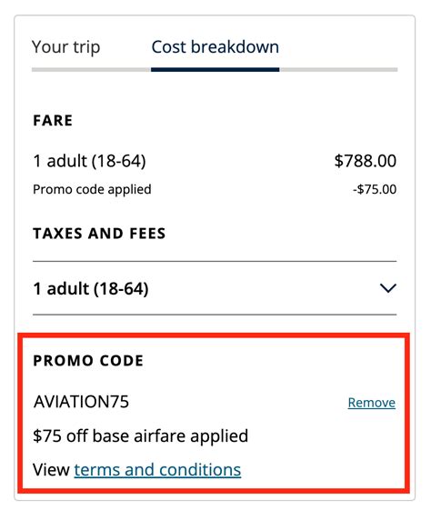
Task: Click the word View before terms link
Action: [51, 470]
